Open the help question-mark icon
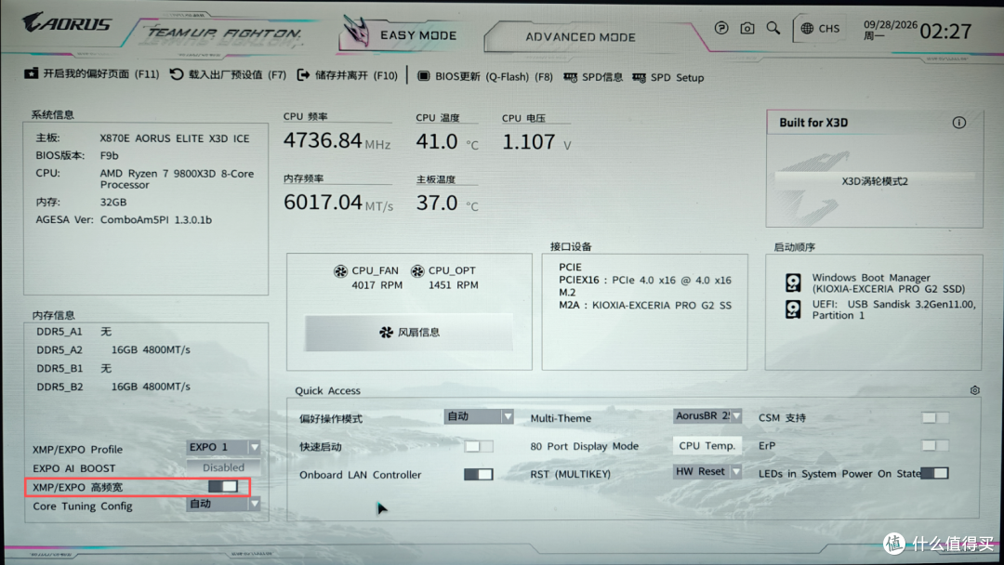Screen dimensions: 1004x565 [721, 28]
